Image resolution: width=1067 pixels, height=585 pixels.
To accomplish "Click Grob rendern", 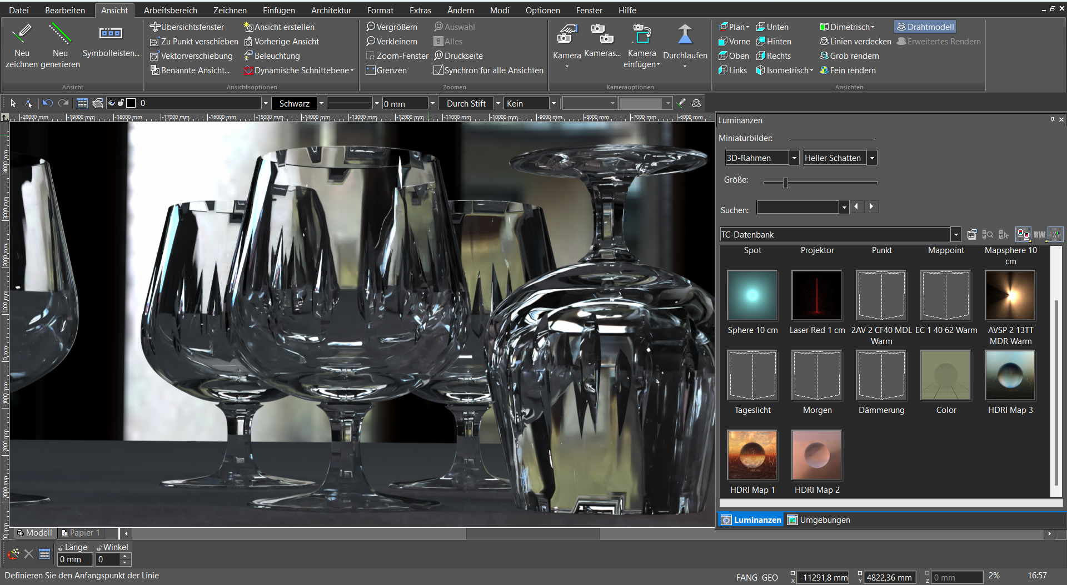I will [849, 56].
